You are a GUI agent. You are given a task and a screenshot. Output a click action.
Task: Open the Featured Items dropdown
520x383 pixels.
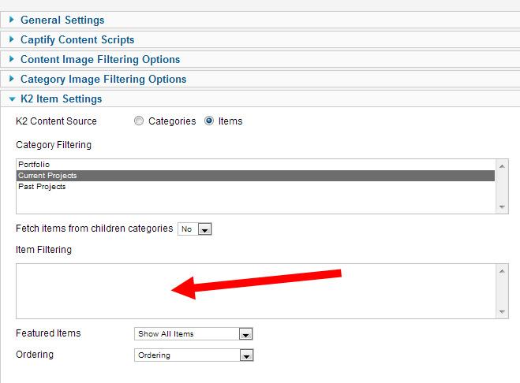pos(193,333)
